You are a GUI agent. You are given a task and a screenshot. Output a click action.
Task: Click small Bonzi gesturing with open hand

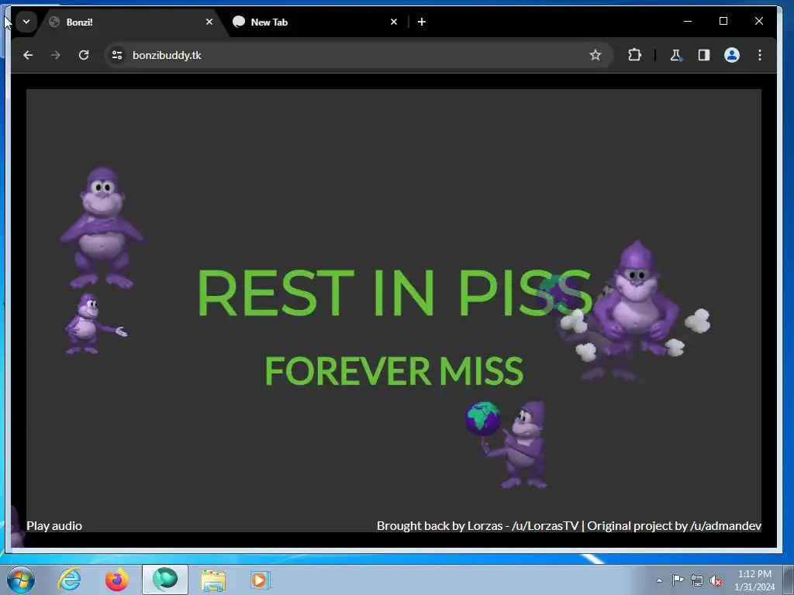(x=95, y=325)
